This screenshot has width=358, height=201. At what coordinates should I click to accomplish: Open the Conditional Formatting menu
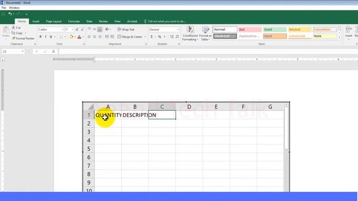click(190, 33)
